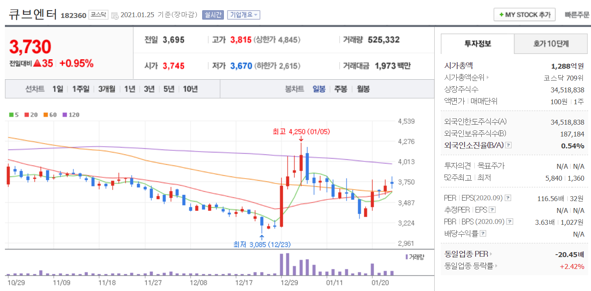Click the purple 120-day moving average legend swatch
This screenshot has height=291, width=591.
[x=64, y=115]
